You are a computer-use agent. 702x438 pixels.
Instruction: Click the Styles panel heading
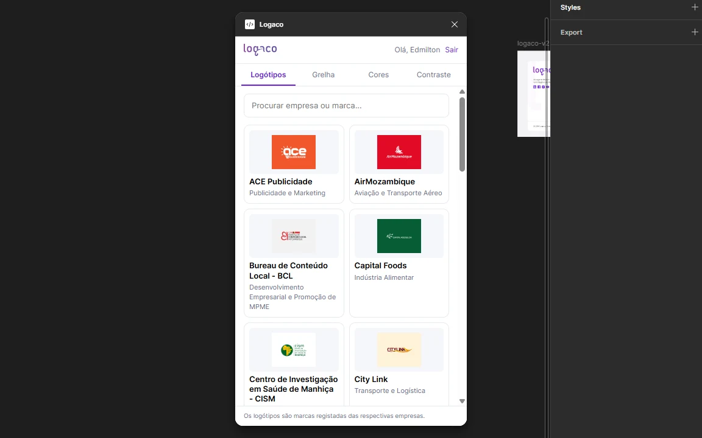click(570, 7)
